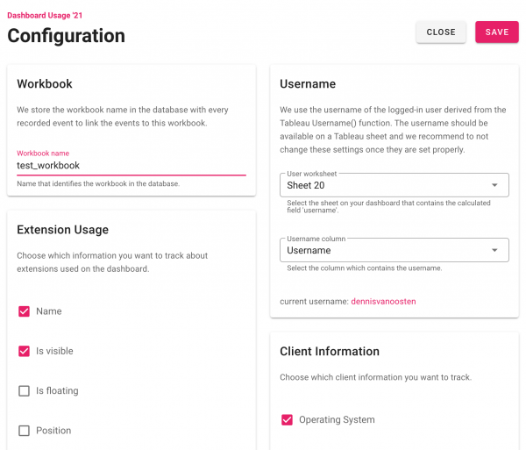This screenshot has height=450, width=526.
Task: Uncheck the Is visible checkbox
Action: coord(24,351)
